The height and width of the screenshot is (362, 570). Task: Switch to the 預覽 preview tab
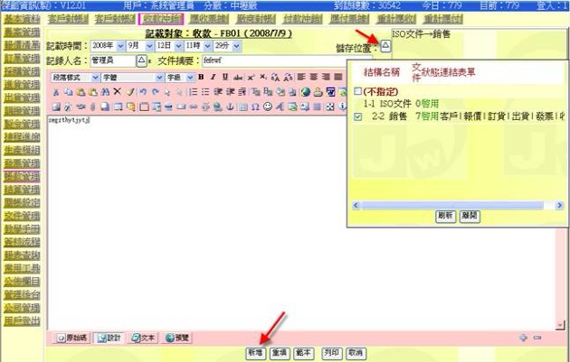(x=177, y=338)
